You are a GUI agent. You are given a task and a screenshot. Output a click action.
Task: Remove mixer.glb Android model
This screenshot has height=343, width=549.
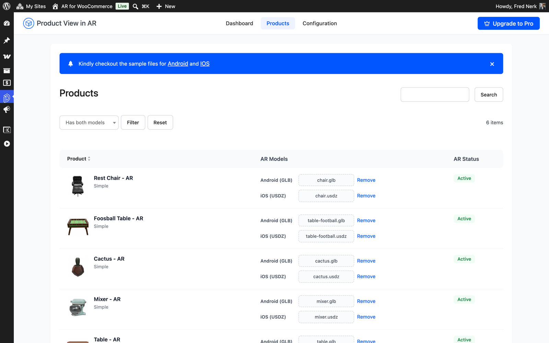pyautogui.click(x=366, y=301)
